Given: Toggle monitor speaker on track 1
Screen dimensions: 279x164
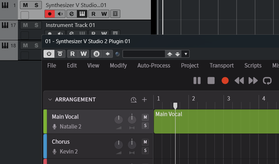Looking at the screenshot, I should (x=60, y=14).
